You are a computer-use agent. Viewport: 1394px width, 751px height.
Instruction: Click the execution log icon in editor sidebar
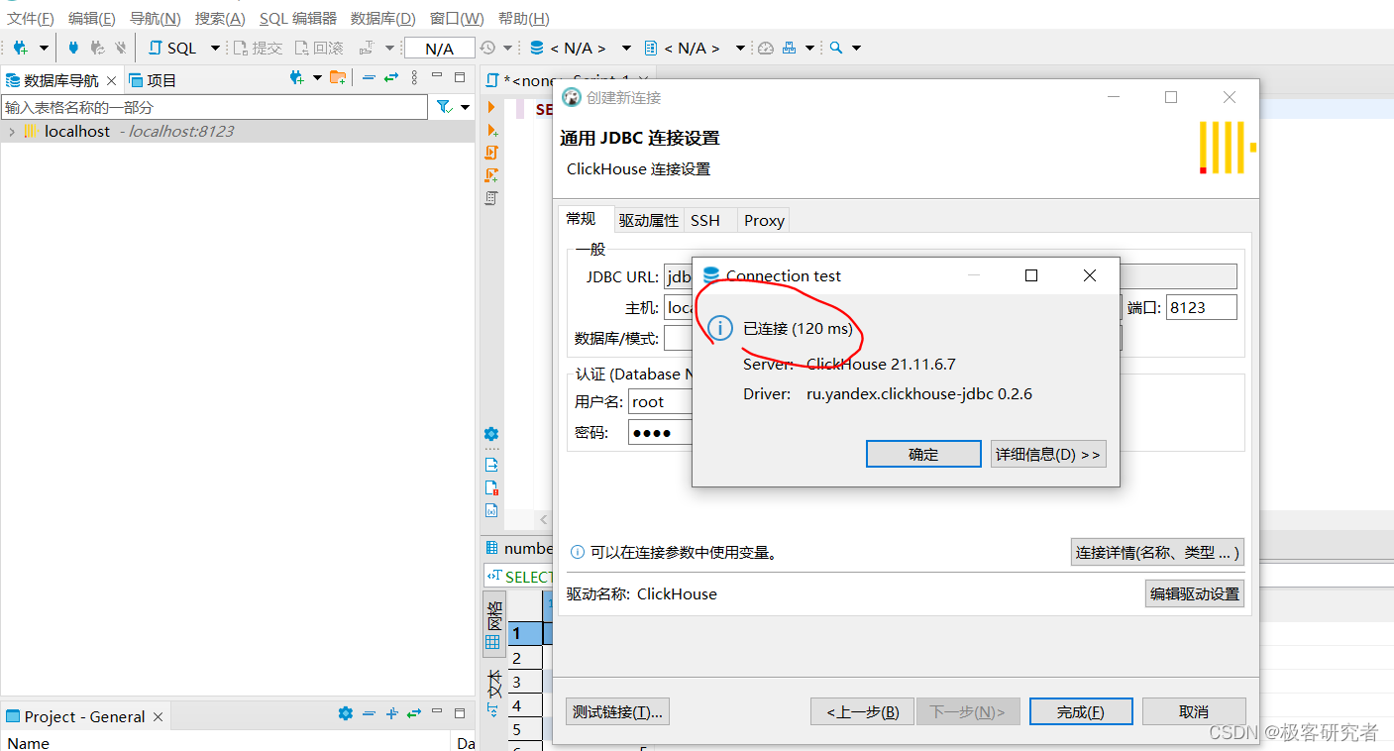click(491, 487)
